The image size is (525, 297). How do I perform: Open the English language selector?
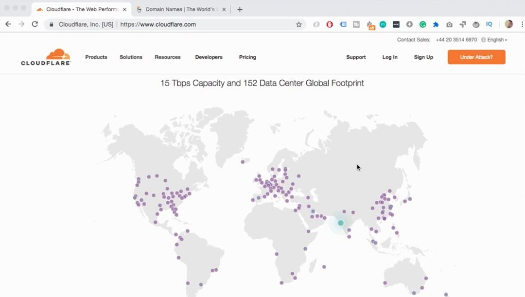tap(494, 40)
